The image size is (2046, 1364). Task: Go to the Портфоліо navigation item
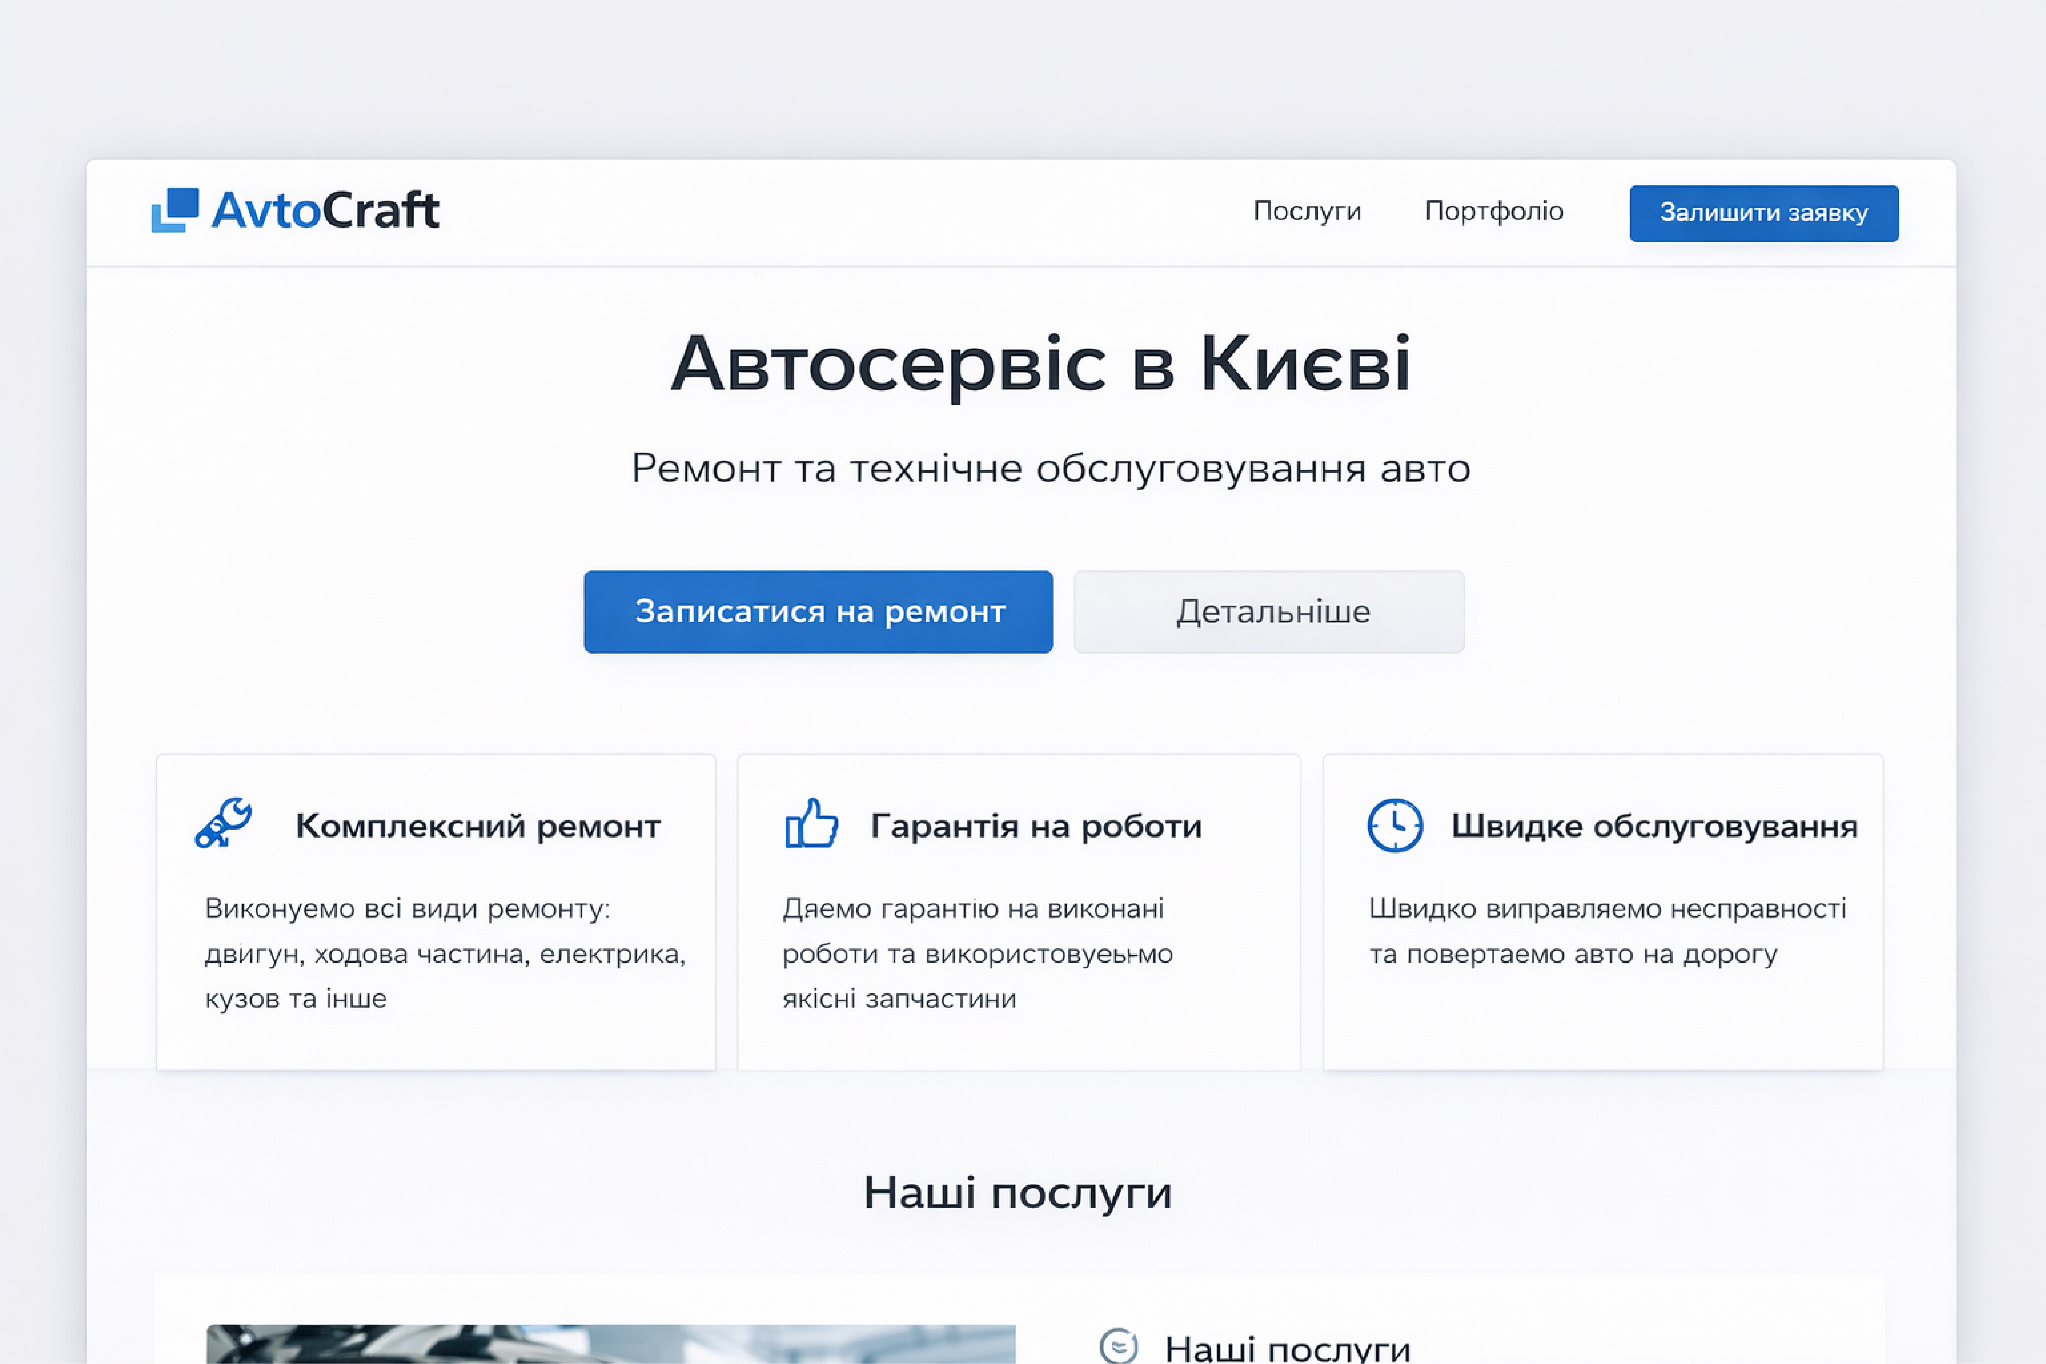(1494, 211)
